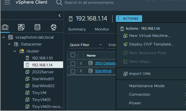Click the TinyVM01-reco... VM icon
This screenshot has width=186, height=111.
[27, 107]
